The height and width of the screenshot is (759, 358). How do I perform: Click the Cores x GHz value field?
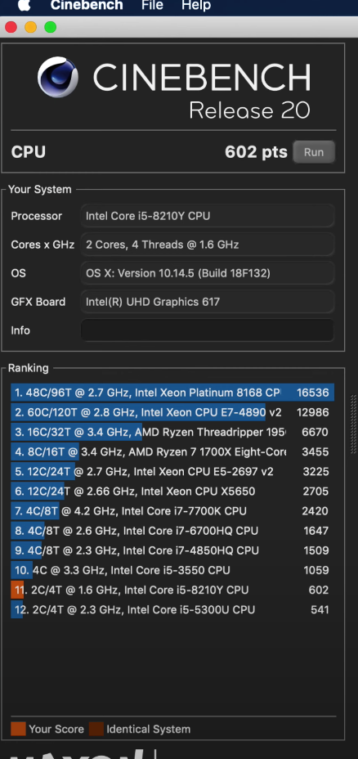coord(207,245)
